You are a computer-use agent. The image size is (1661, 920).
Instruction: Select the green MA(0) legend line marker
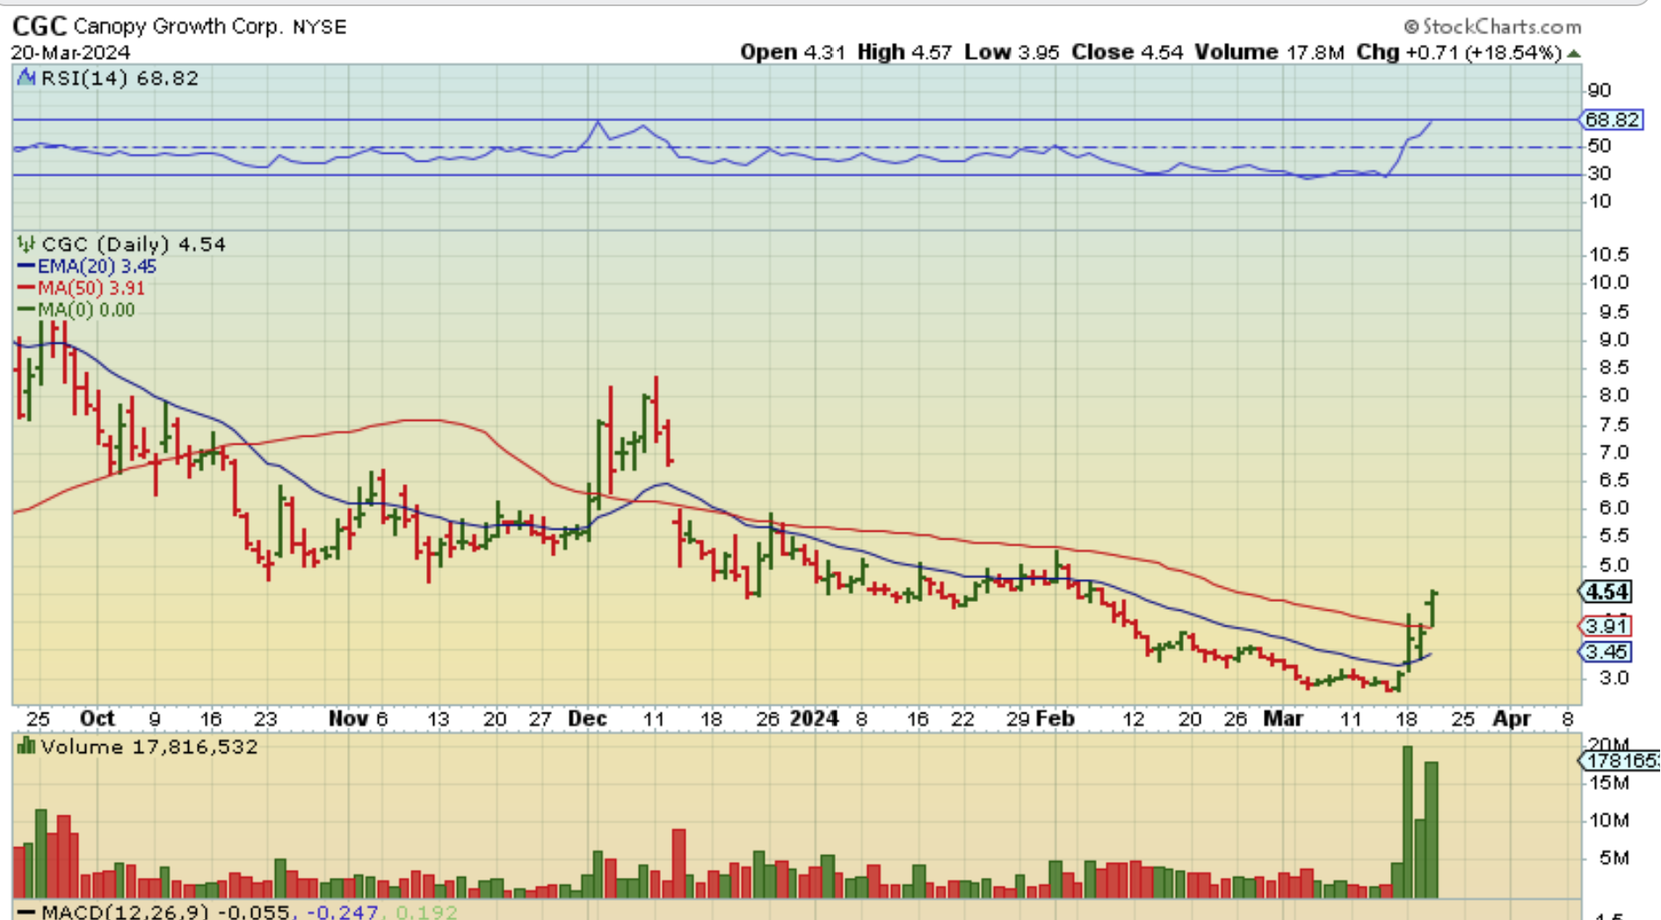tap(26, 310)
